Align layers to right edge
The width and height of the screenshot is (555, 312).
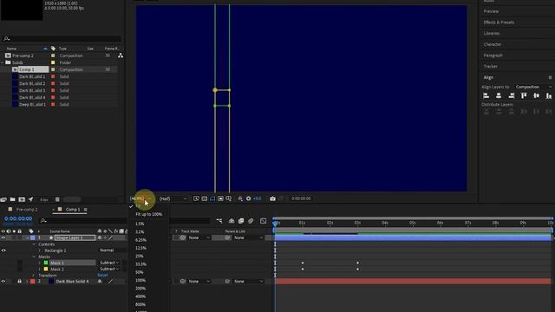click(x=511, y=95)
